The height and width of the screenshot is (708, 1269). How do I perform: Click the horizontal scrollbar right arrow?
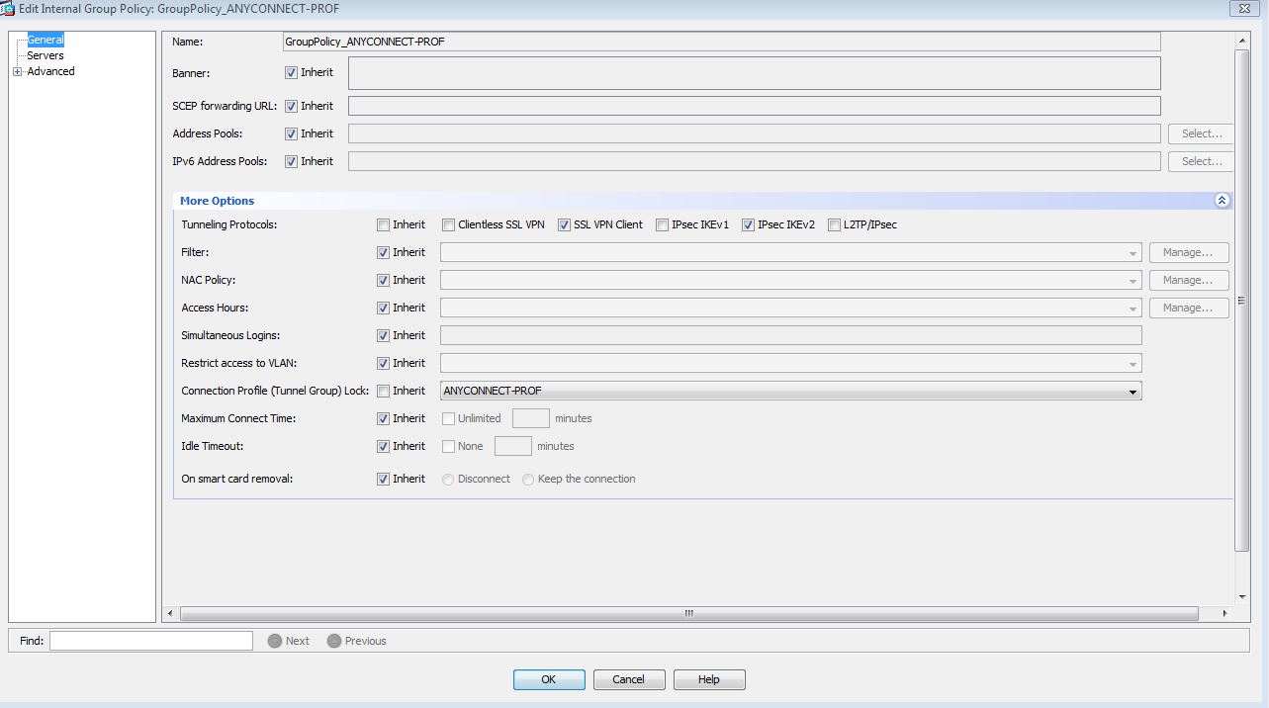coord(1224,614)
